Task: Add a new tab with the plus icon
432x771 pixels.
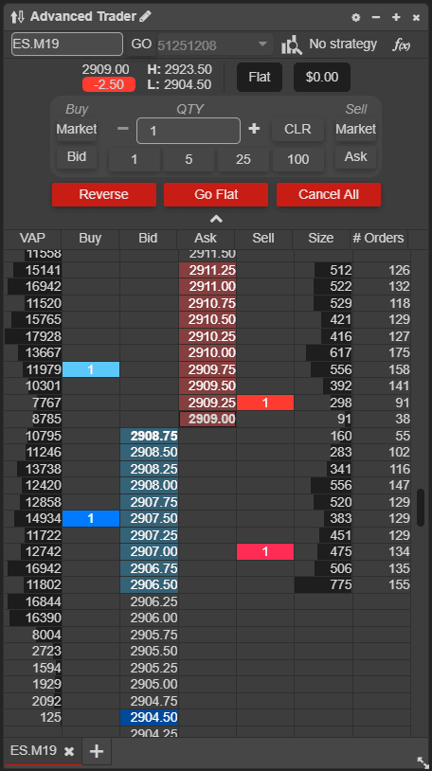Action: coord(97,751)
